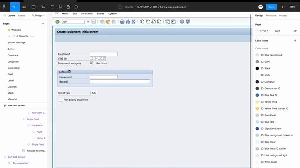Click the Valid On date field
The image size is (300, 168).
click(x=98, y=58)
